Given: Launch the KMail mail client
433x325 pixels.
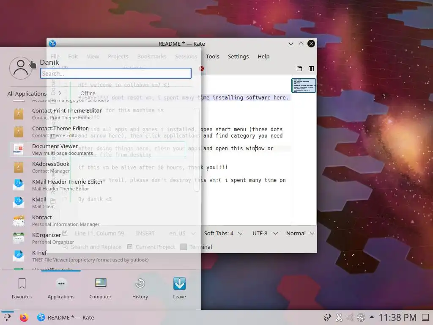Looking at the screenshot, I should pos(98,203).
